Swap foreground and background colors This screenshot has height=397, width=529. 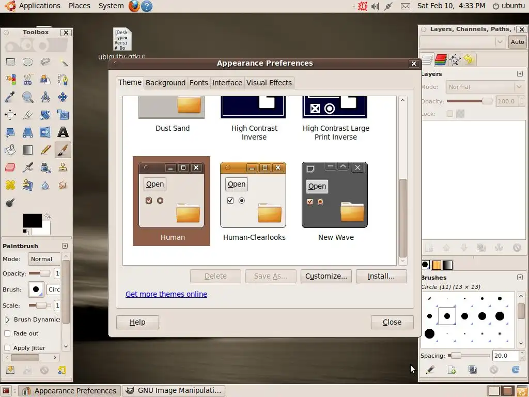click(48, 217)
